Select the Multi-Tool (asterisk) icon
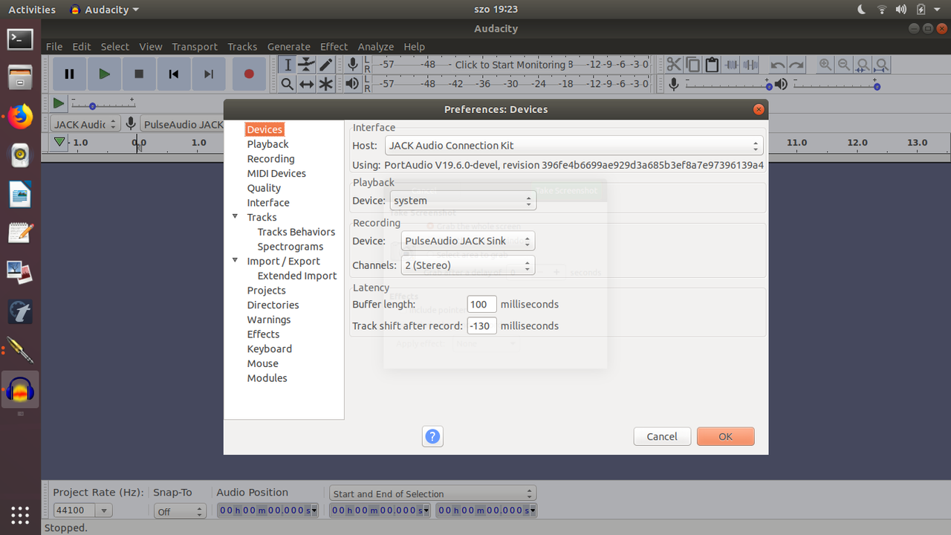951x535 pixels. [325, 84]
